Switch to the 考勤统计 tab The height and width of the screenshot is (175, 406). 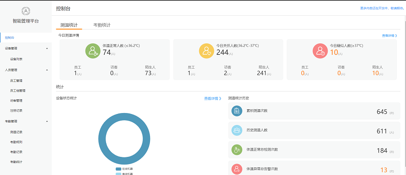coord(102,25)
